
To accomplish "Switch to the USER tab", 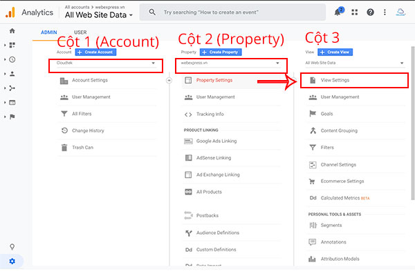I will 80,32.
